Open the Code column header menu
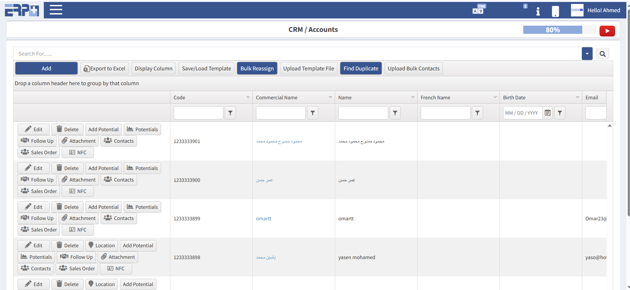 click(x=248, y=97)
